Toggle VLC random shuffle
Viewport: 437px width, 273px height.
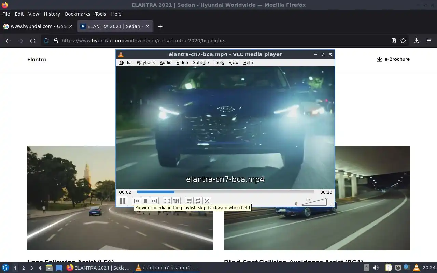coord(207,201)
